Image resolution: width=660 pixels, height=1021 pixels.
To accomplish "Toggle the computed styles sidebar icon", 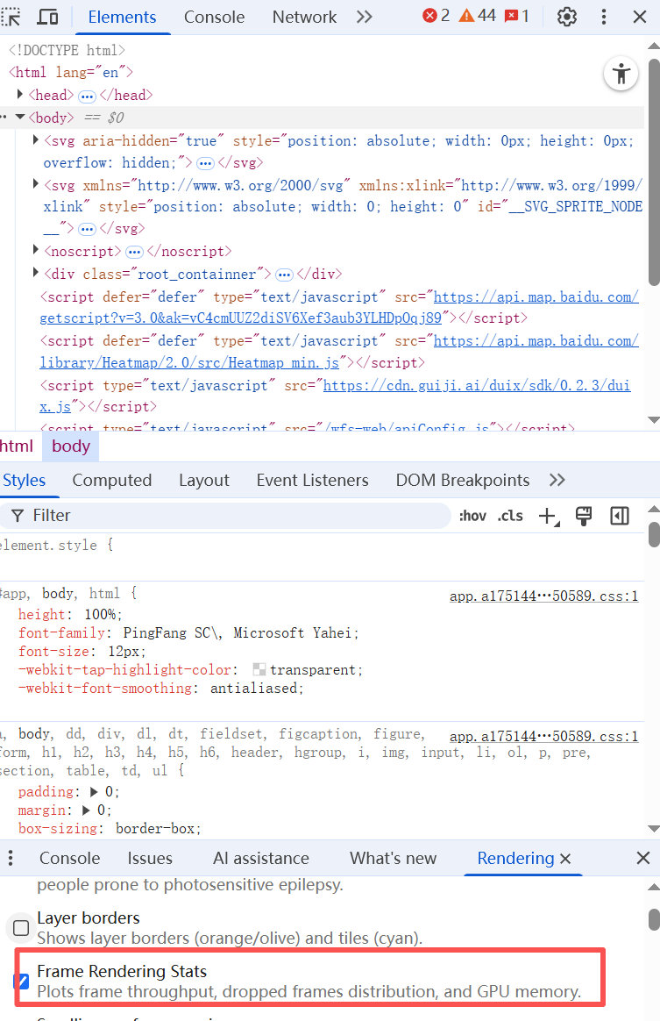I will (620, 517).
